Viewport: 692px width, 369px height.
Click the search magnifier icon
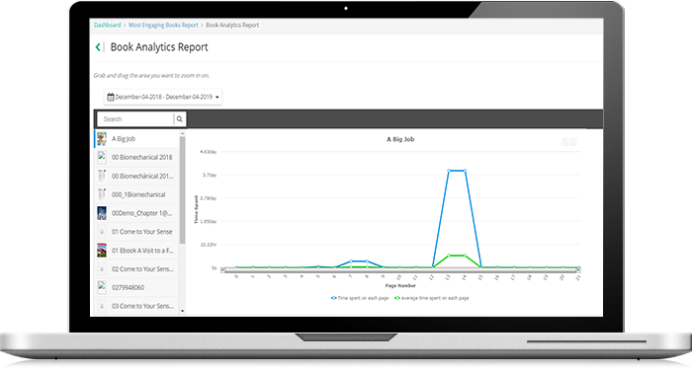click(179, 119)
